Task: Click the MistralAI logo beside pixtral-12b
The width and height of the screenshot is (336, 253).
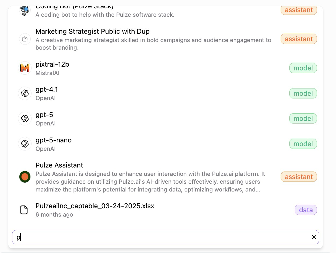Action: pos(25,68)
